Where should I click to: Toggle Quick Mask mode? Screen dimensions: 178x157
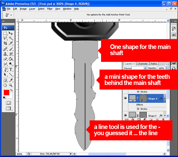pyautogui.click(x=8, y=103)
